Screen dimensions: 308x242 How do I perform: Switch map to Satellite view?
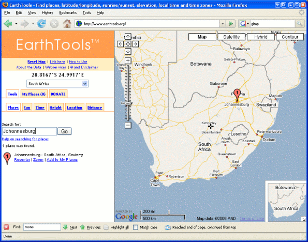[x=231, y=37]
